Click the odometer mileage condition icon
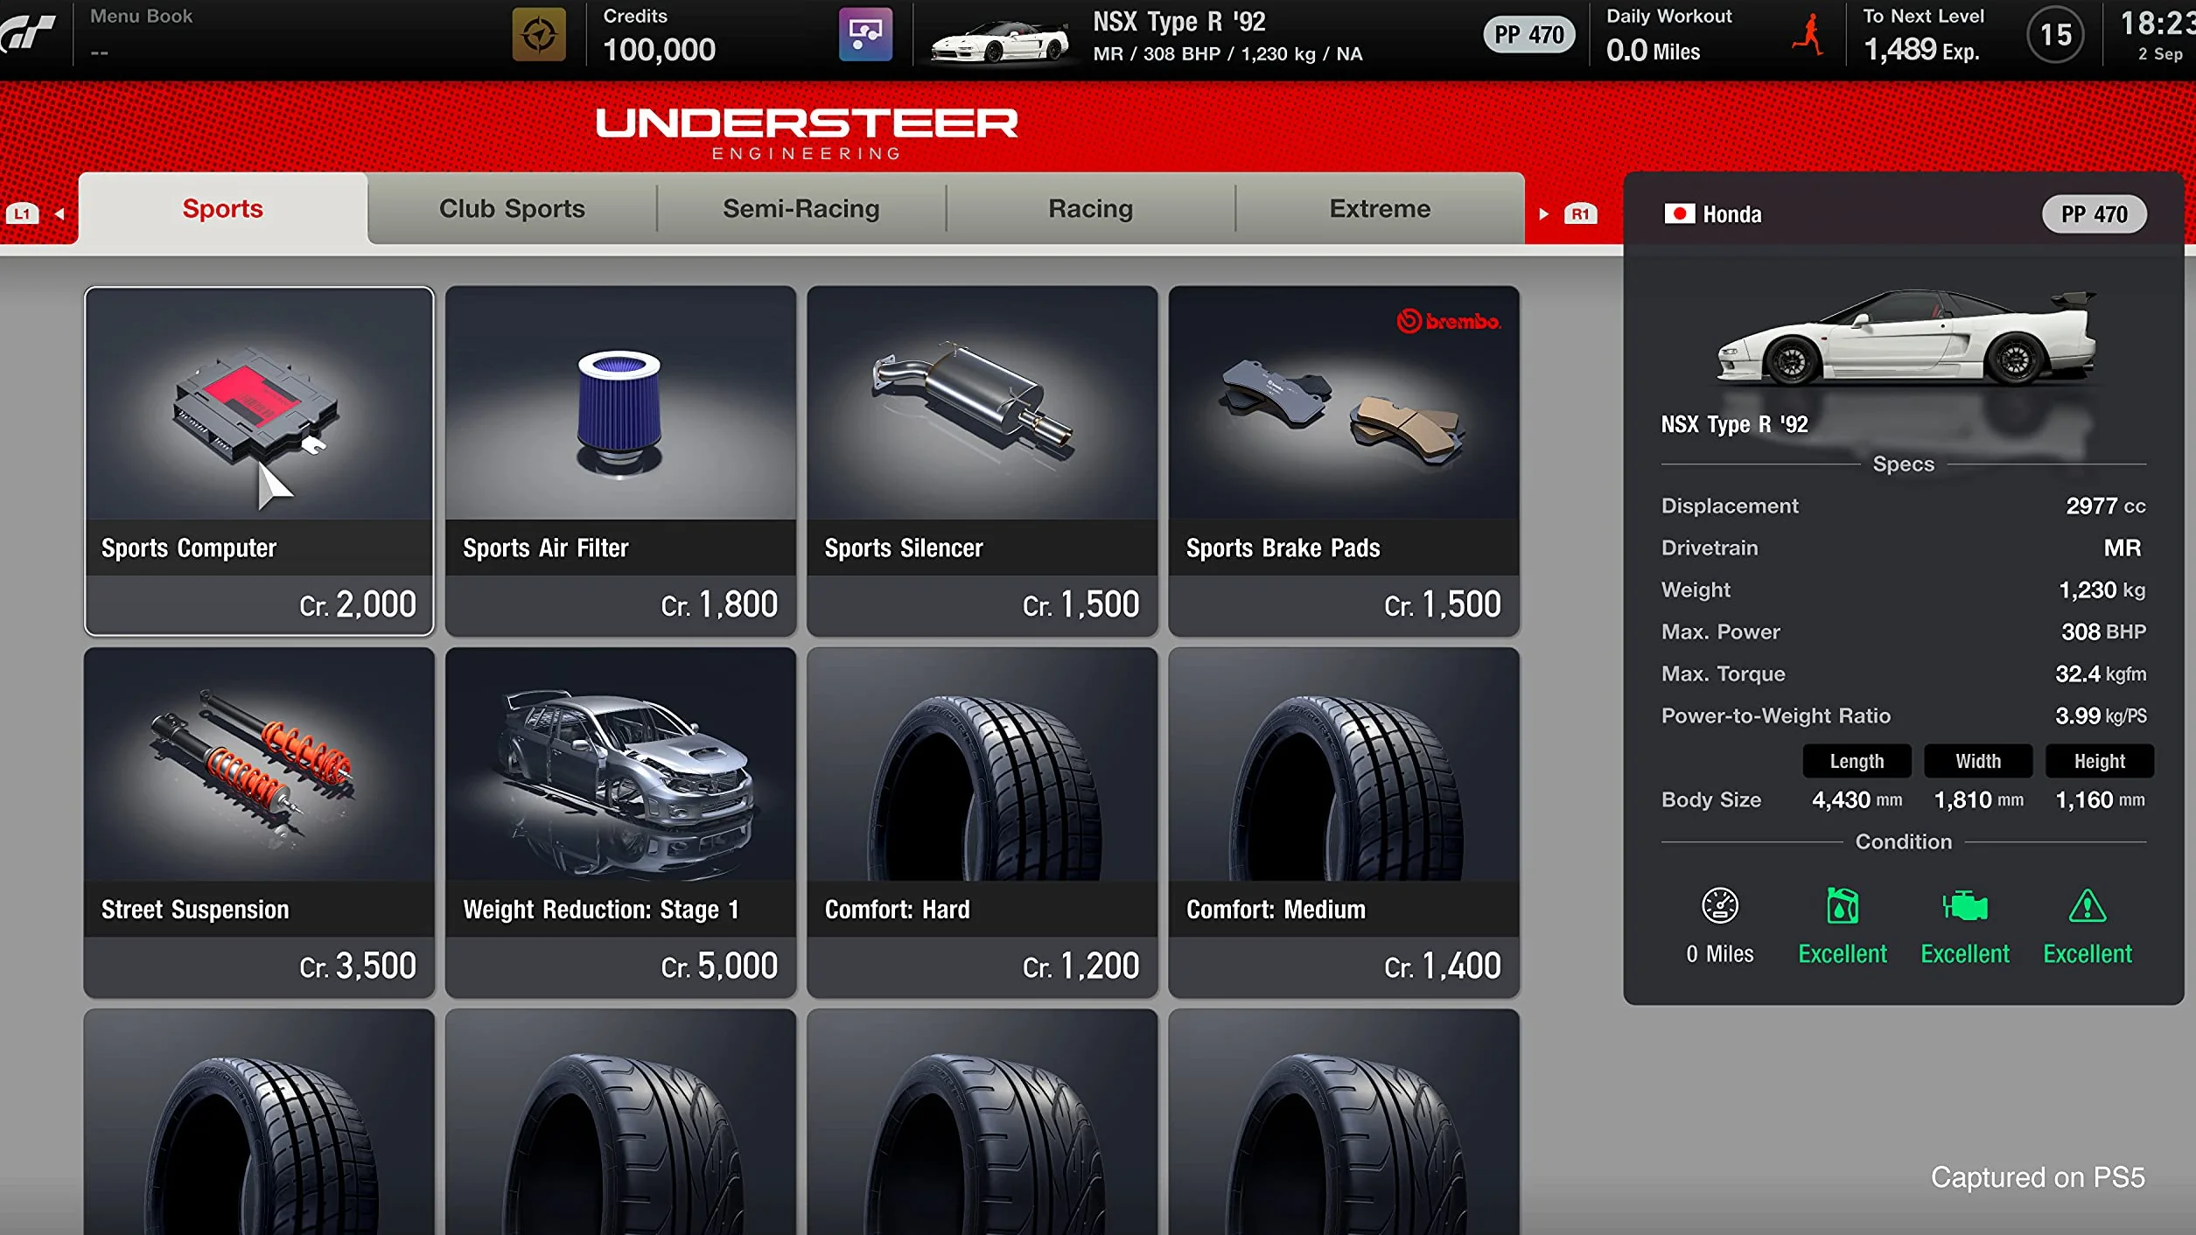Viewport: 2196px width, 1235px height. coord(1719,906)
